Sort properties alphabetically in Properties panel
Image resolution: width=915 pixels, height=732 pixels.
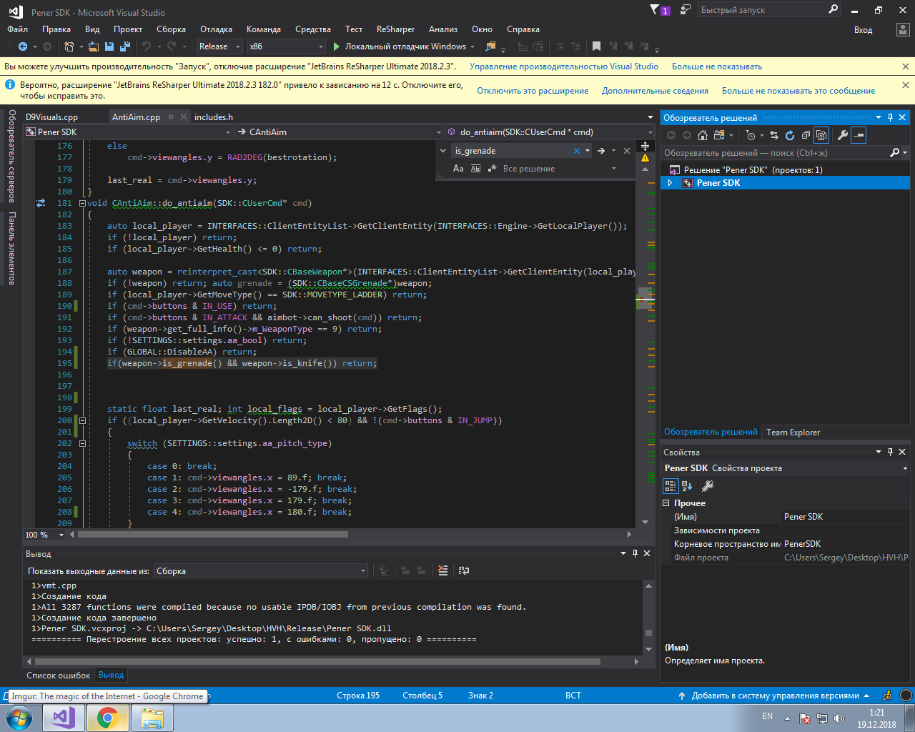click(x=687, y=486)
